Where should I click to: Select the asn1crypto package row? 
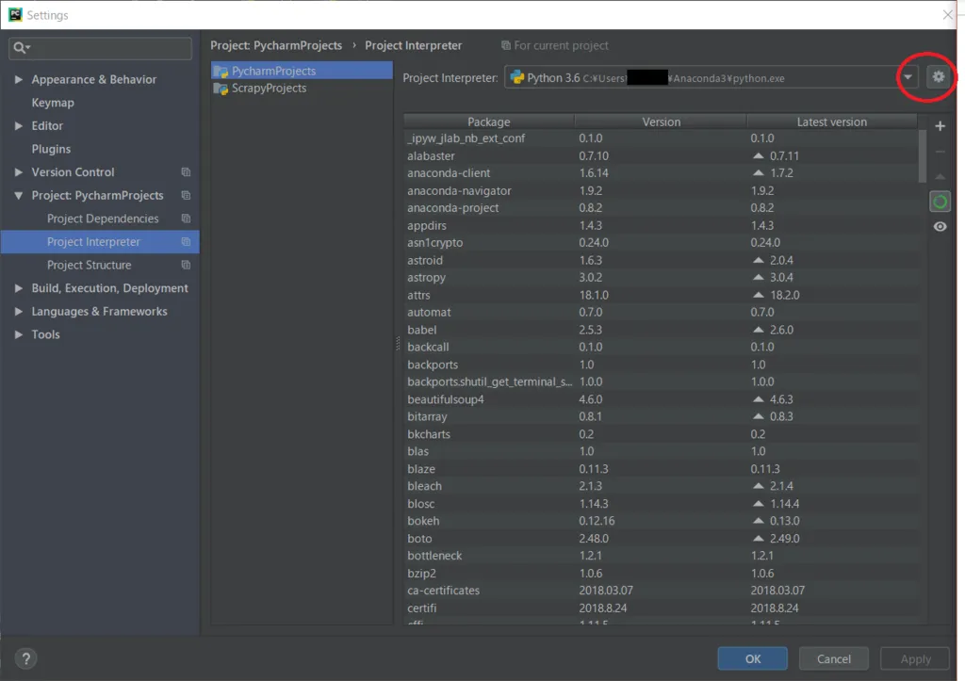662,243
